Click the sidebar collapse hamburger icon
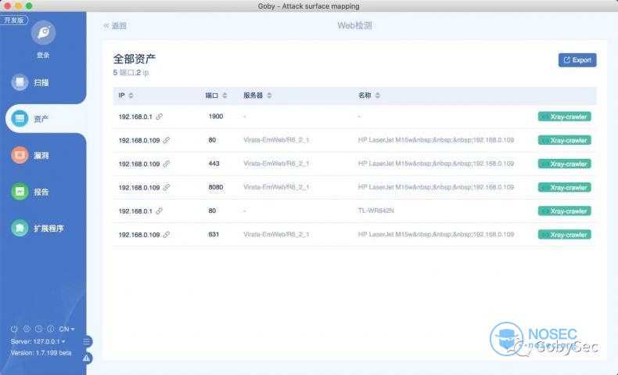 coord(87,341)
